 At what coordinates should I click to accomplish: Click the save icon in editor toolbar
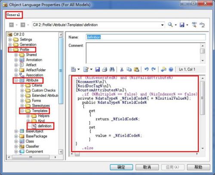click(98, 69)
